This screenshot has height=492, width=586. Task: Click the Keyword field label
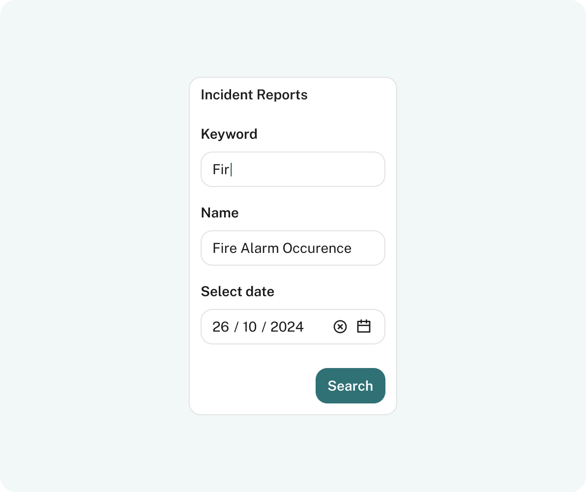click(x=229, y=134)
